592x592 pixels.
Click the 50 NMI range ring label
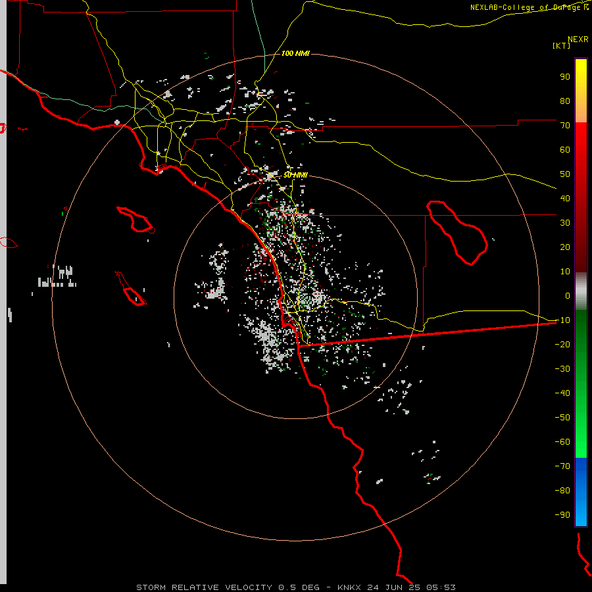coord(295,175)
